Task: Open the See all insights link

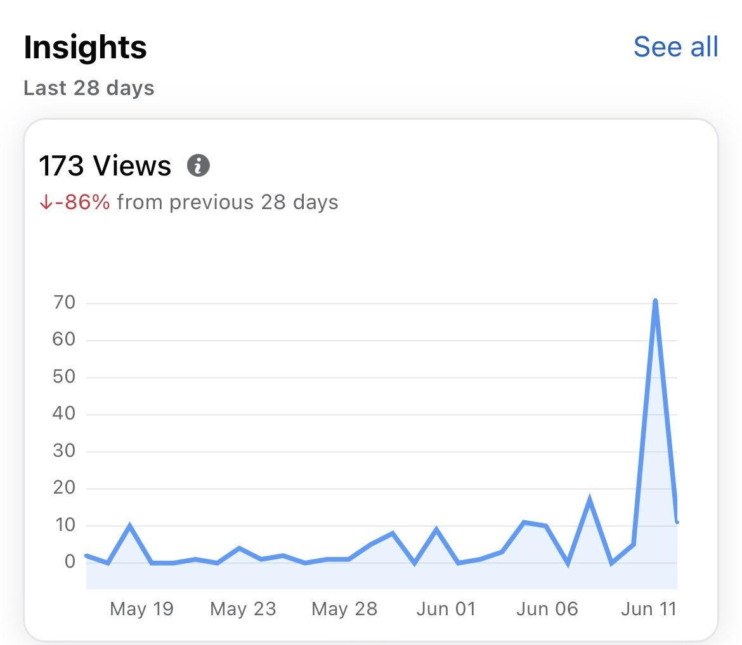Action: 675,47
